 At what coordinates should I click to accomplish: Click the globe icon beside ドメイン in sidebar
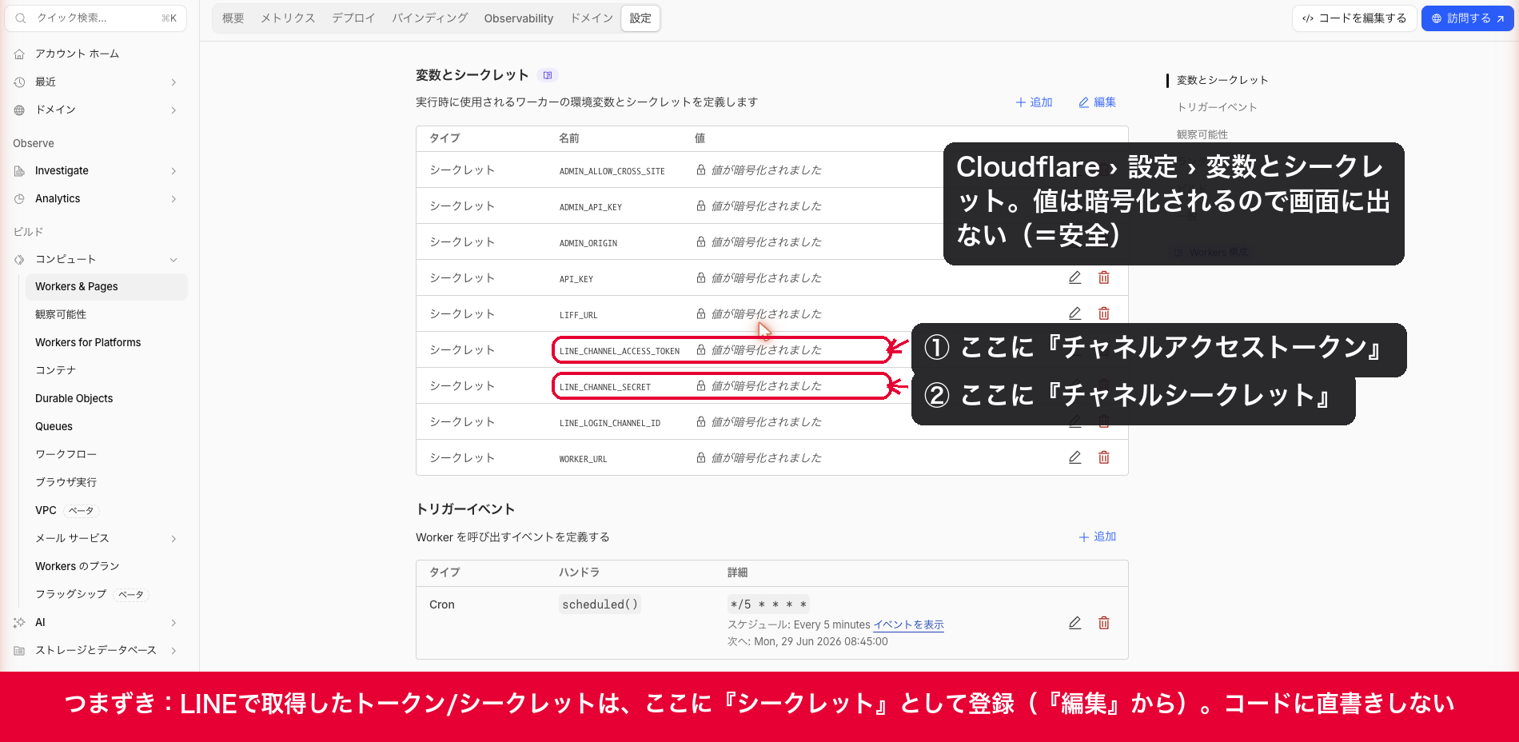[x=20, y=110]
